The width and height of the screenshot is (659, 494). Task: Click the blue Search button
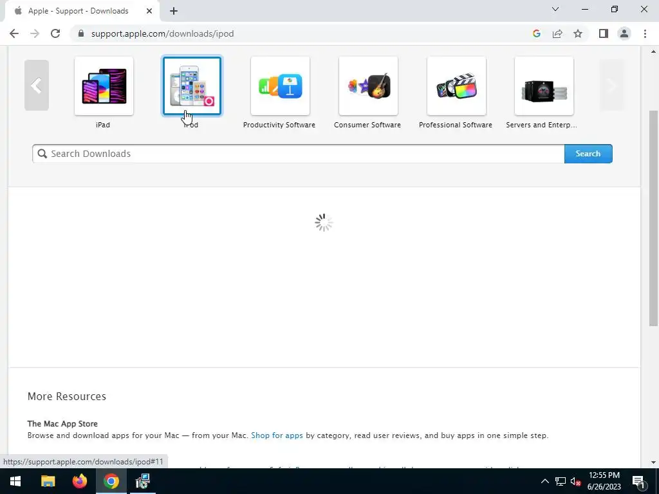(x=588, y=154)
